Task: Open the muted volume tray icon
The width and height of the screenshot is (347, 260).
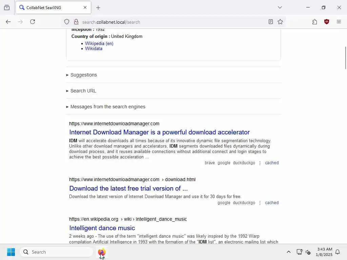Action: [x=308, y=252]
